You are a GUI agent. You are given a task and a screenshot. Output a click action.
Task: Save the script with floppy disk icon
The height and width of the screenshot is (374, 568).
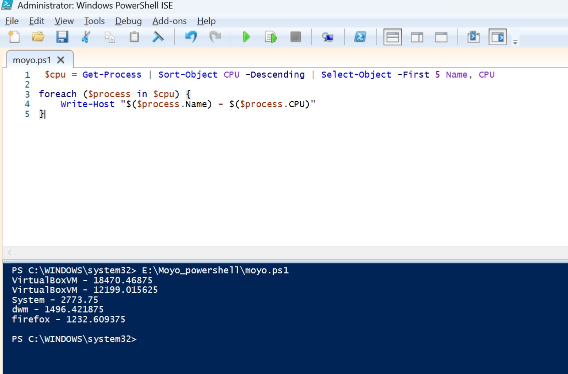(x=62, y=37)
